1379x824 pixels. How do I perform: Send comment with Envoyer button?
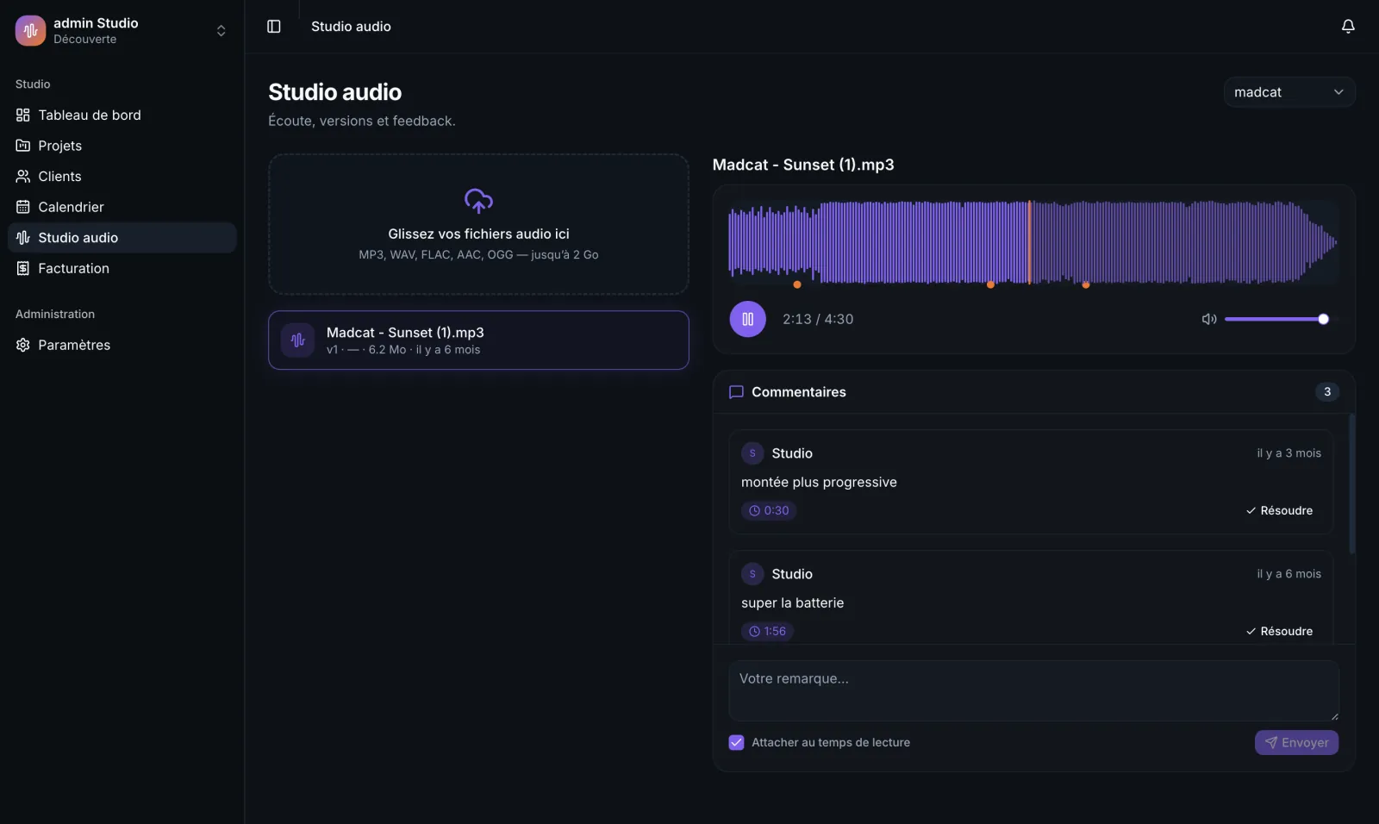pos(1296,742)
